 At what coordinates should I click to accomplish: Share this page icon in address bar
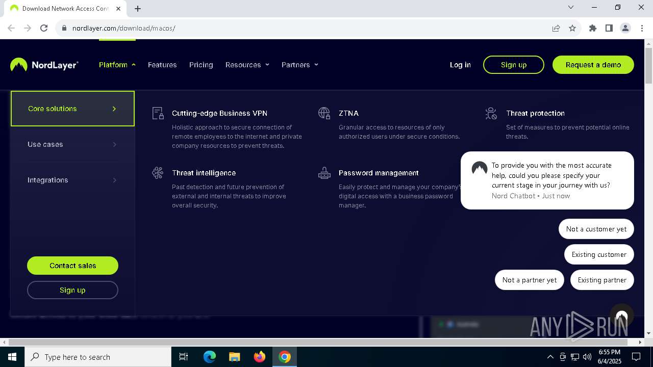[556, 28]
